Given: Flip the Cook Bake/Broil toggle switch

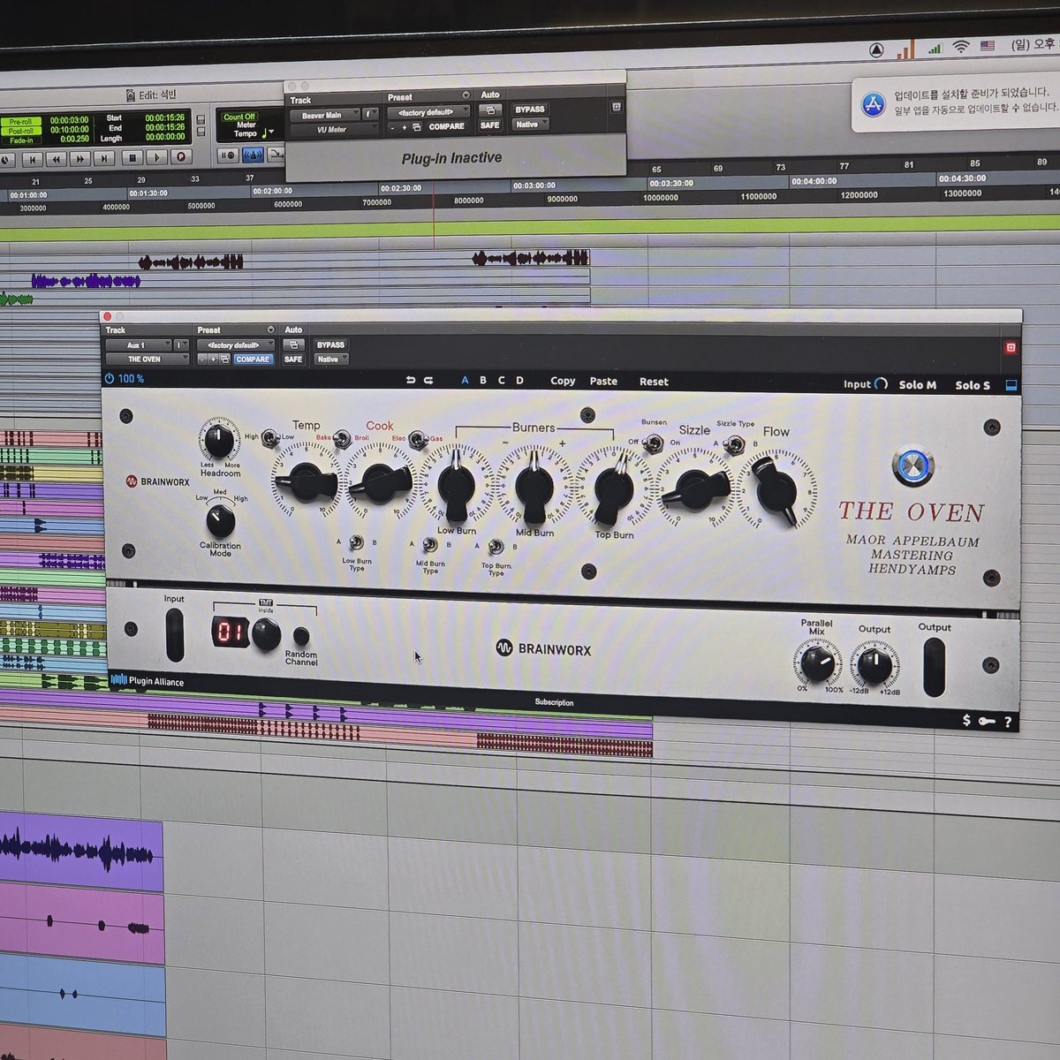Looking at the screenshot, I should pos(341,438).
